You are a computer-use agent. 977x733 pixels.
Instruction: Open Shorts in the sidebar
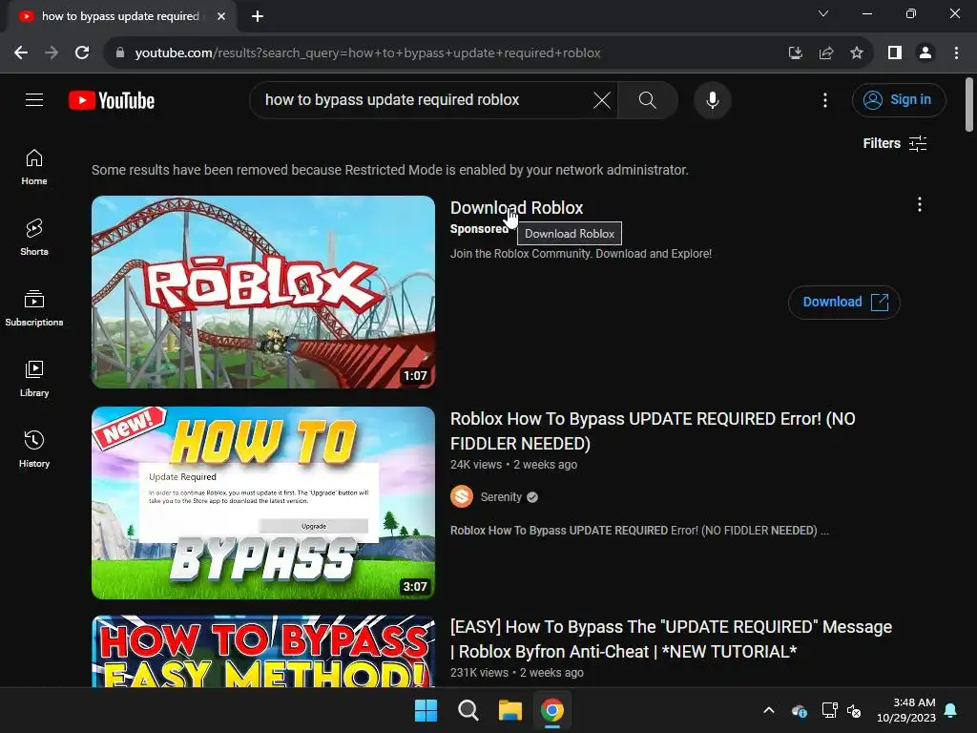pos(34,238)
